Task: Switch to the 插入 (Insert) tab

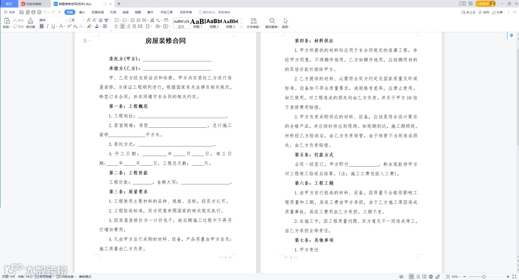Action: pyautogui.click(x=82, y=12)
